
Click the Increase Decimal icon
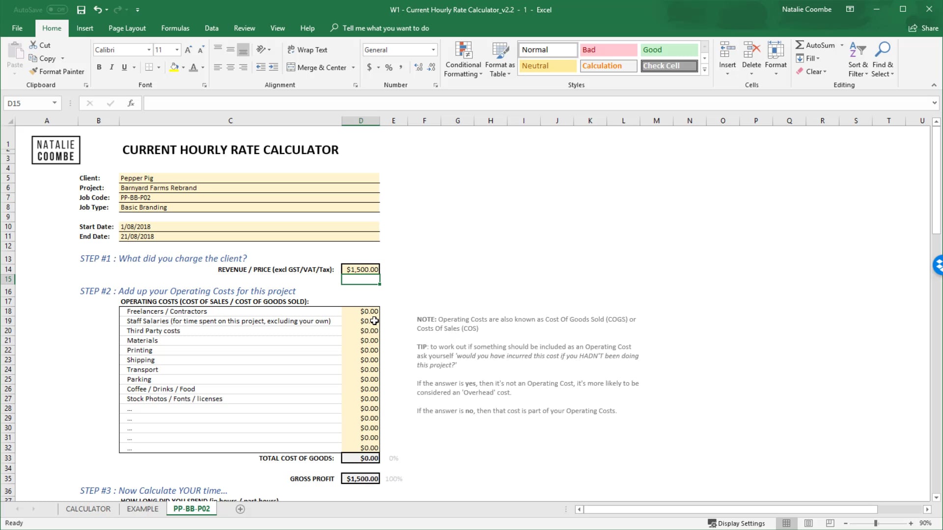pos(418,67)
